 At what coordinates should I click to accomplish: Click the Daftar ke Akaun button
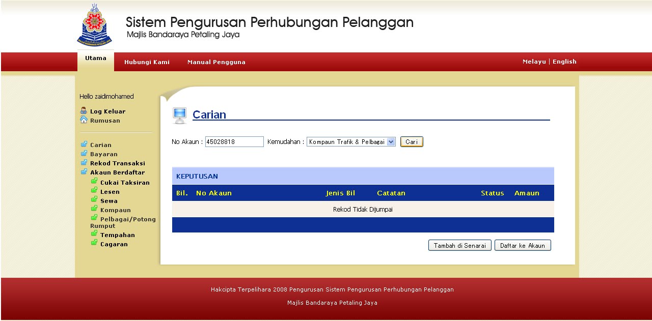point(523,245)
